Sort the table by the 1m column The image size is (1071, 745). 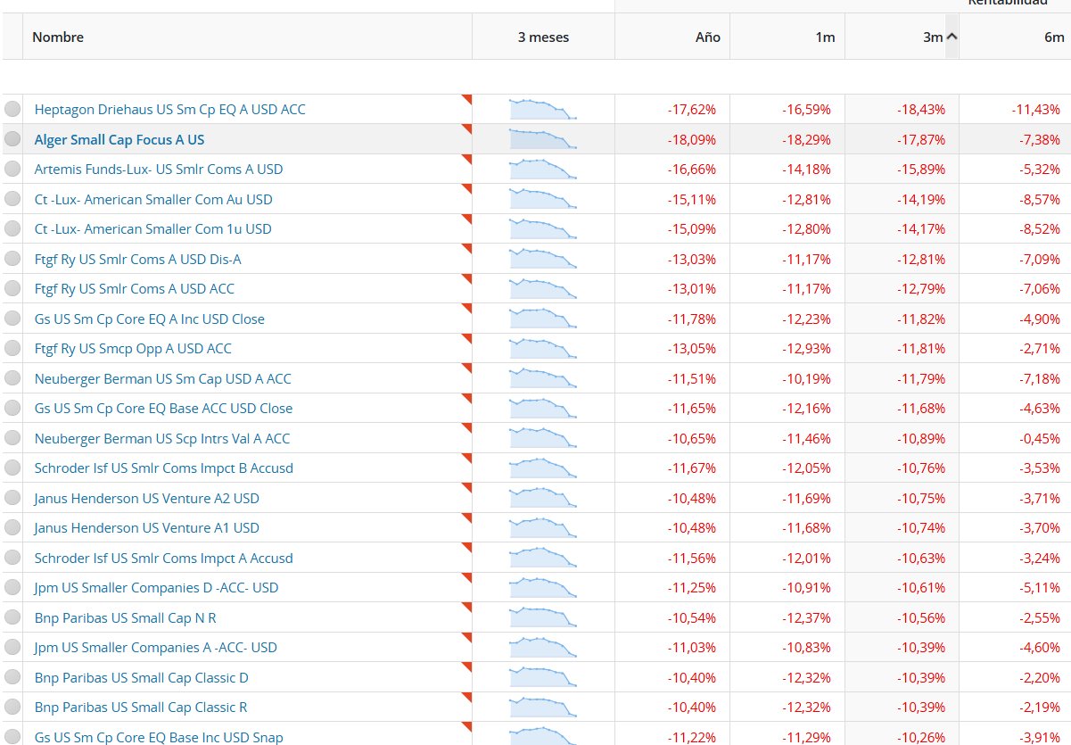point(825,37)
